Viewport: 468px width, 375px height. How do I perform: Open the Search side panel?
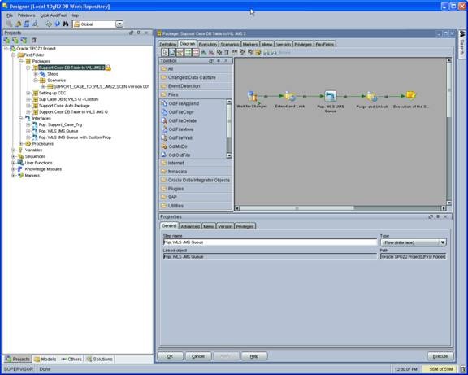pyautogui.click(x=462, y=44)
